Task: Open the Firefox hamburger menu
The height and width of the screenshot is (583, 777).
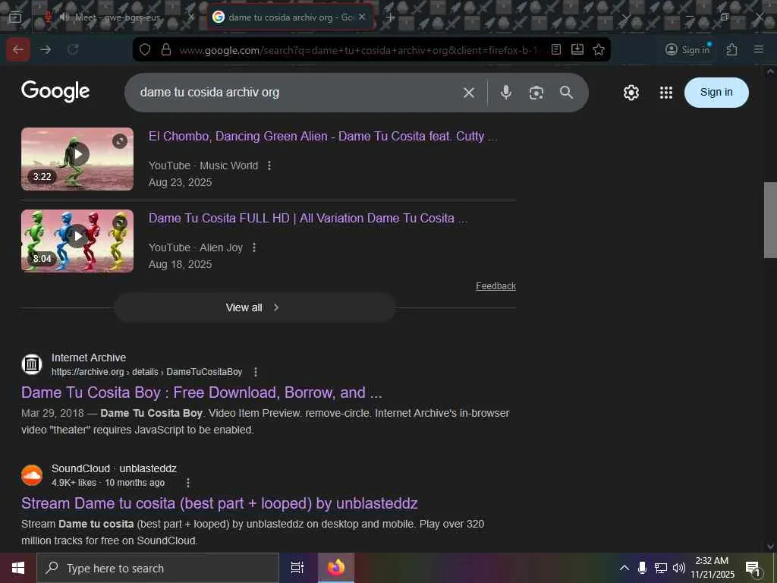Action: click(x=759, y=49)
